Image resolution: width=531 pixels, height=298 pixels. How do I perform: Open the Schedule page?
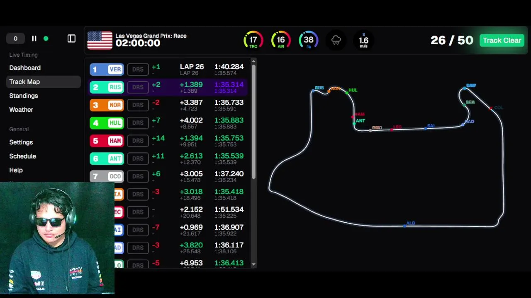pyautogui.click(x=23, y=156)
